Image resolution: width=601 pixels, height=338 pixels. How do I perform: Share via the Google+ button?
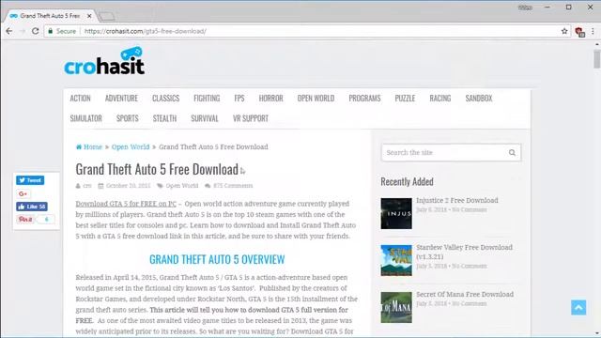pos(23,193)
